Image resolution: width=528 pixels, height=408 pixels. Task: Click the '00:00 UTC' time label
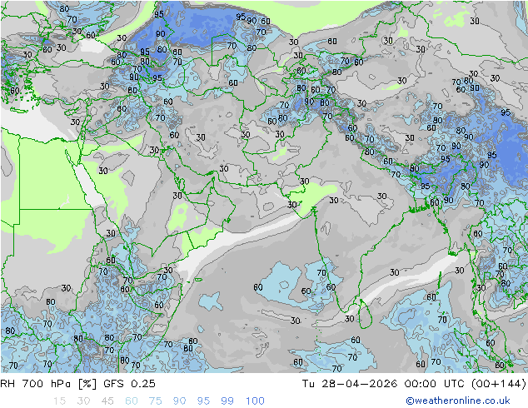435,383
